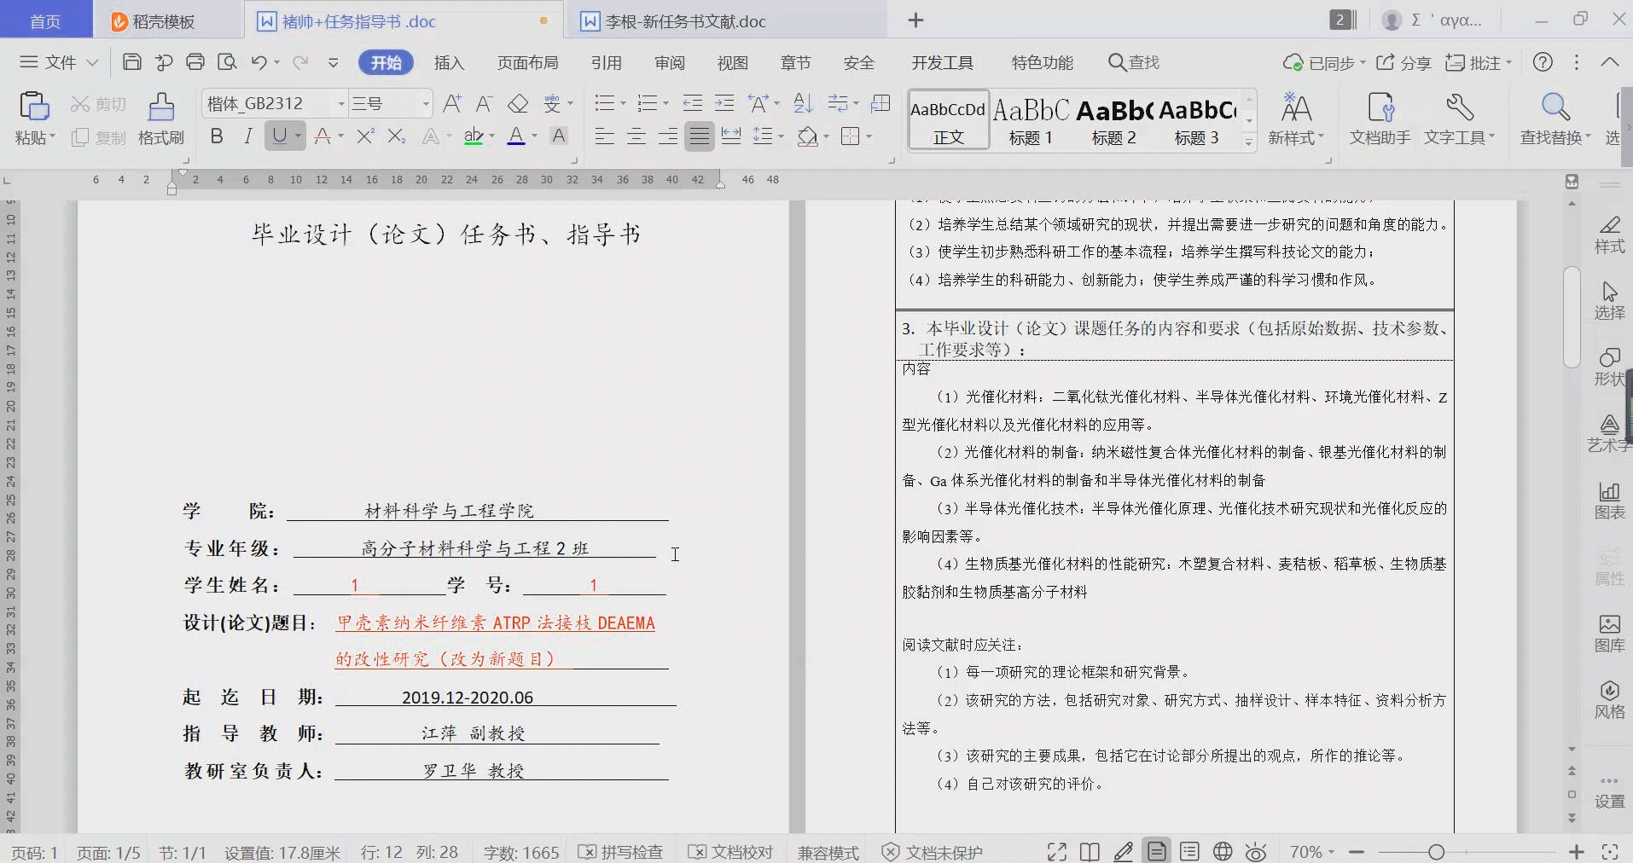Toggle Underline formatting
The height and width of the screenshot is (863, 1633).
tap(279, 136)
